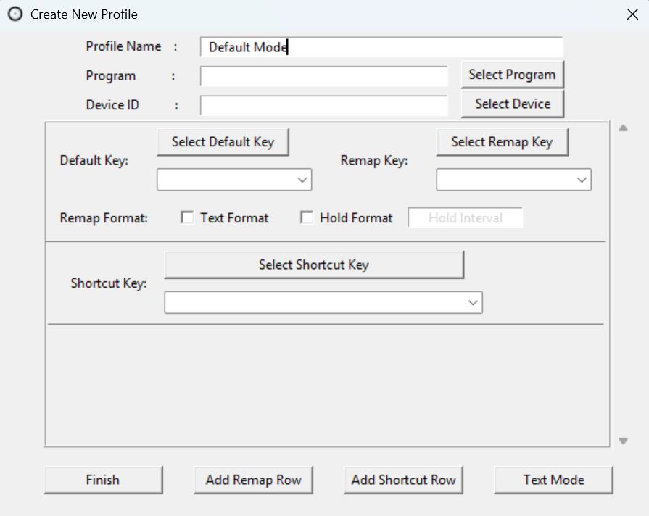
Task: Enable Hold Format for the remap
Action: coord(307,217)
